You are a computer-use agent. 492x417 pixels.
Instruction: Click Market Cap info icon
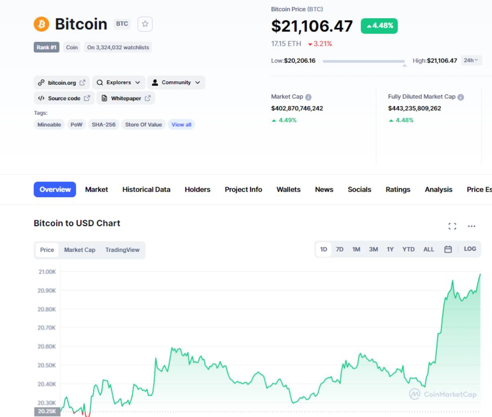click(308, 97)
